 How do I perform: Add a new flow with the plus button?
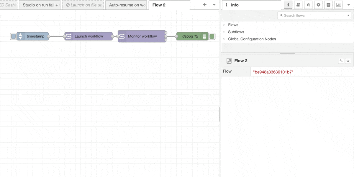[204, 5]
